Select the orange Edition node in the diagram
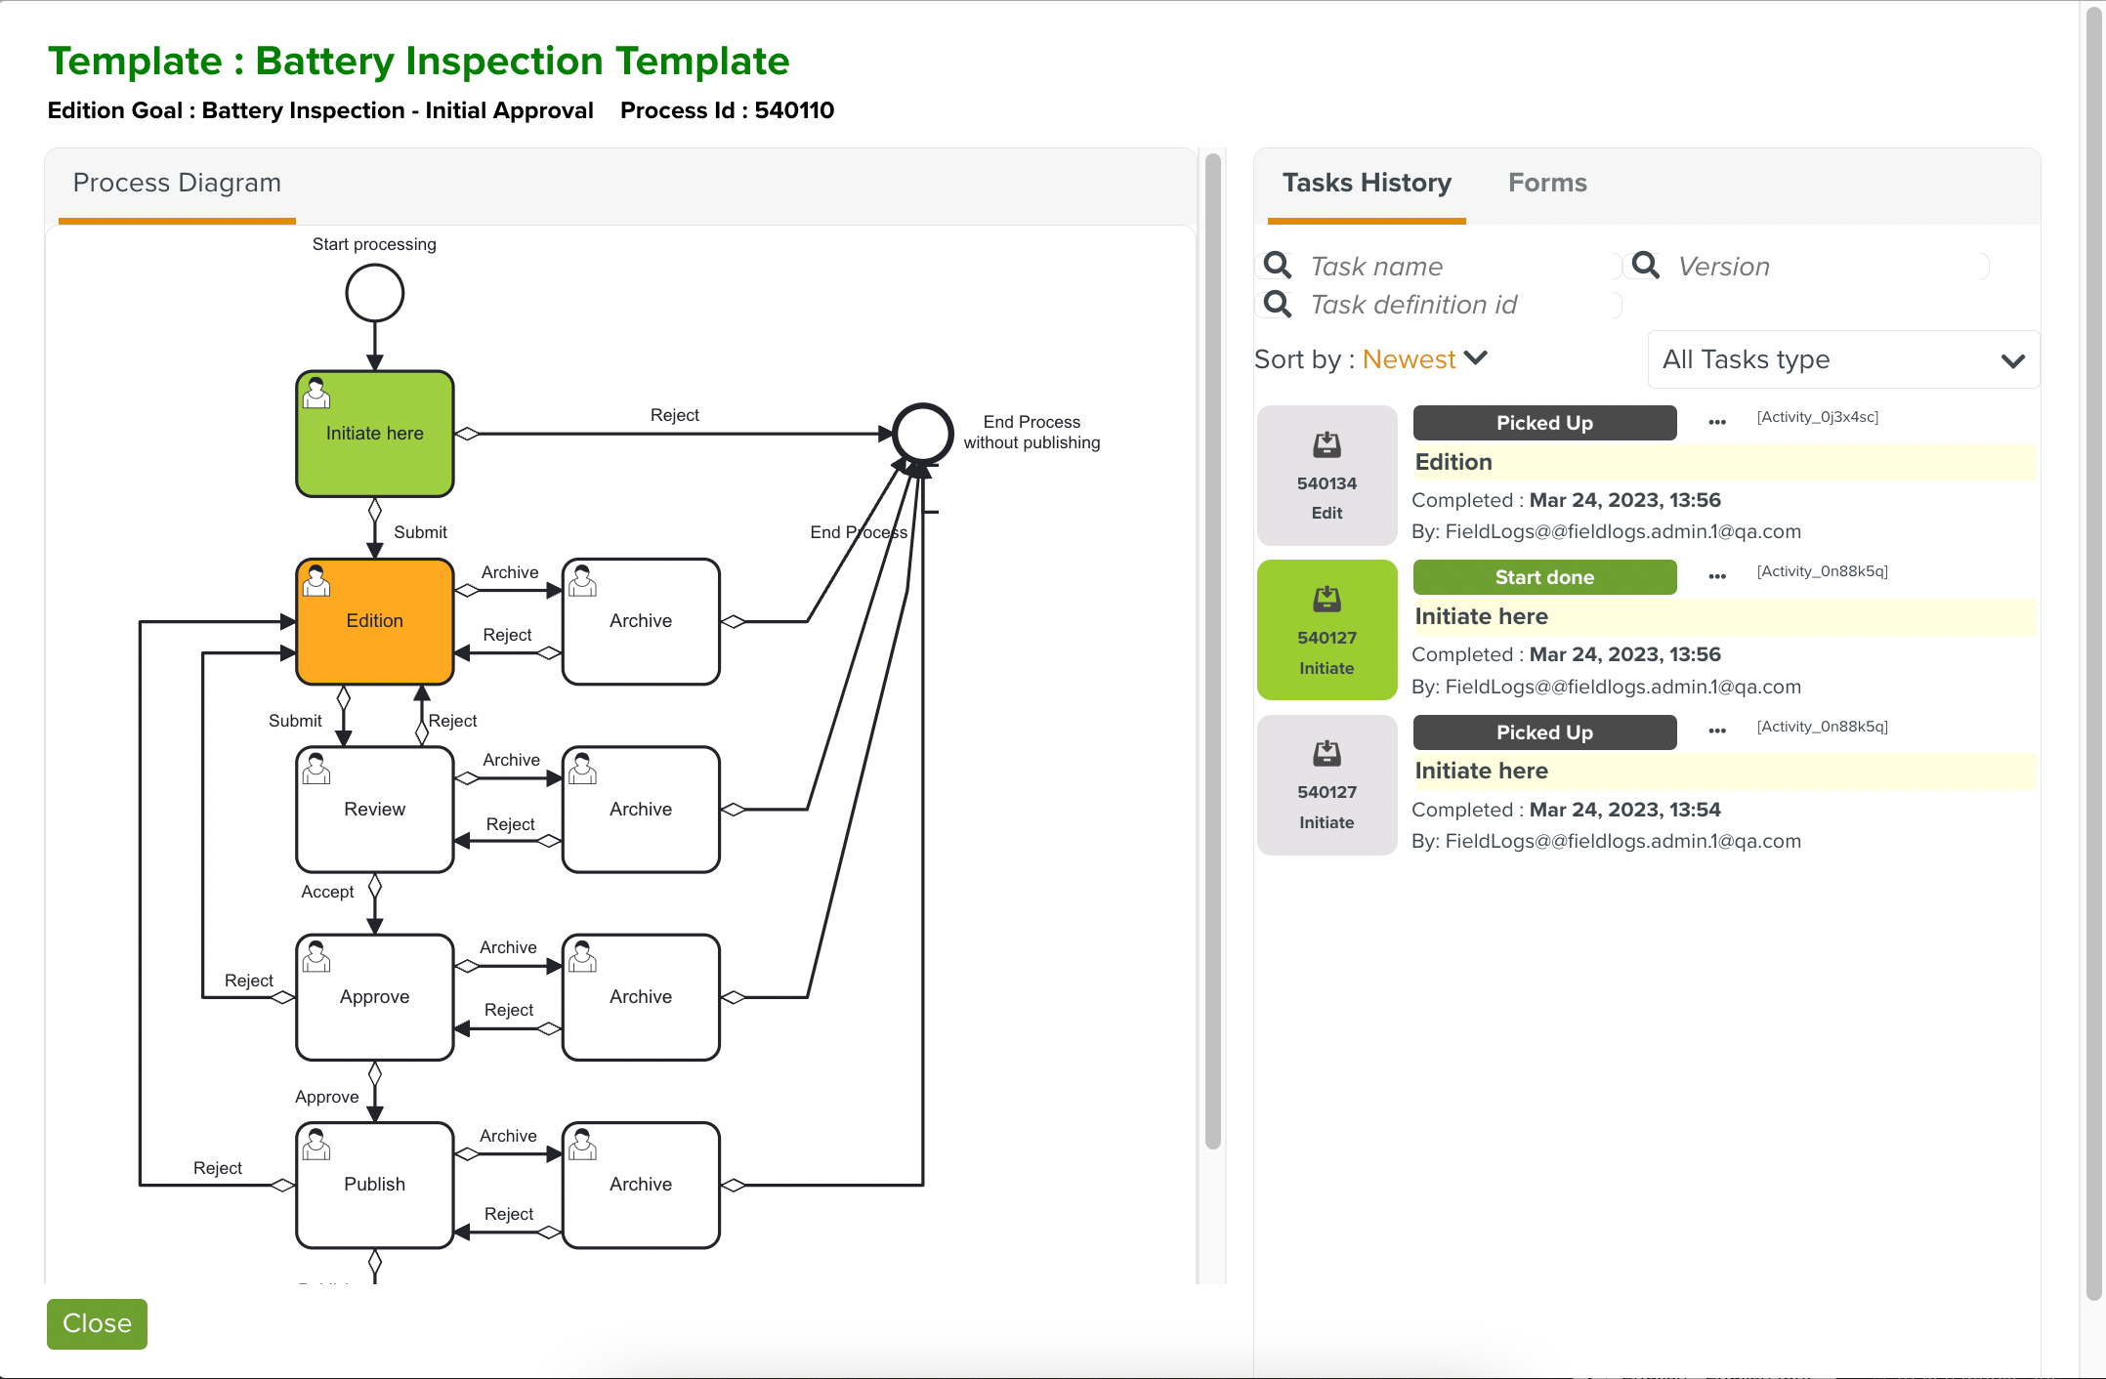 (374, 620)
